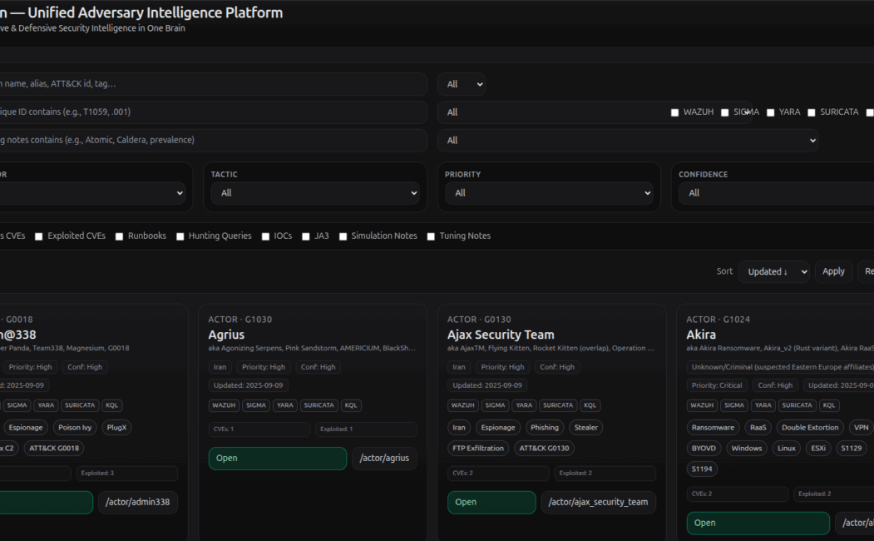Tick the Runbooks checkbox
The image size is (874, 541).
point(119,236)
